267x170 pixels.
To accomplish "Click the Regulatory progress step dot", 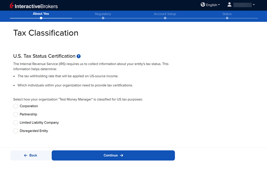I will [103, 18].
